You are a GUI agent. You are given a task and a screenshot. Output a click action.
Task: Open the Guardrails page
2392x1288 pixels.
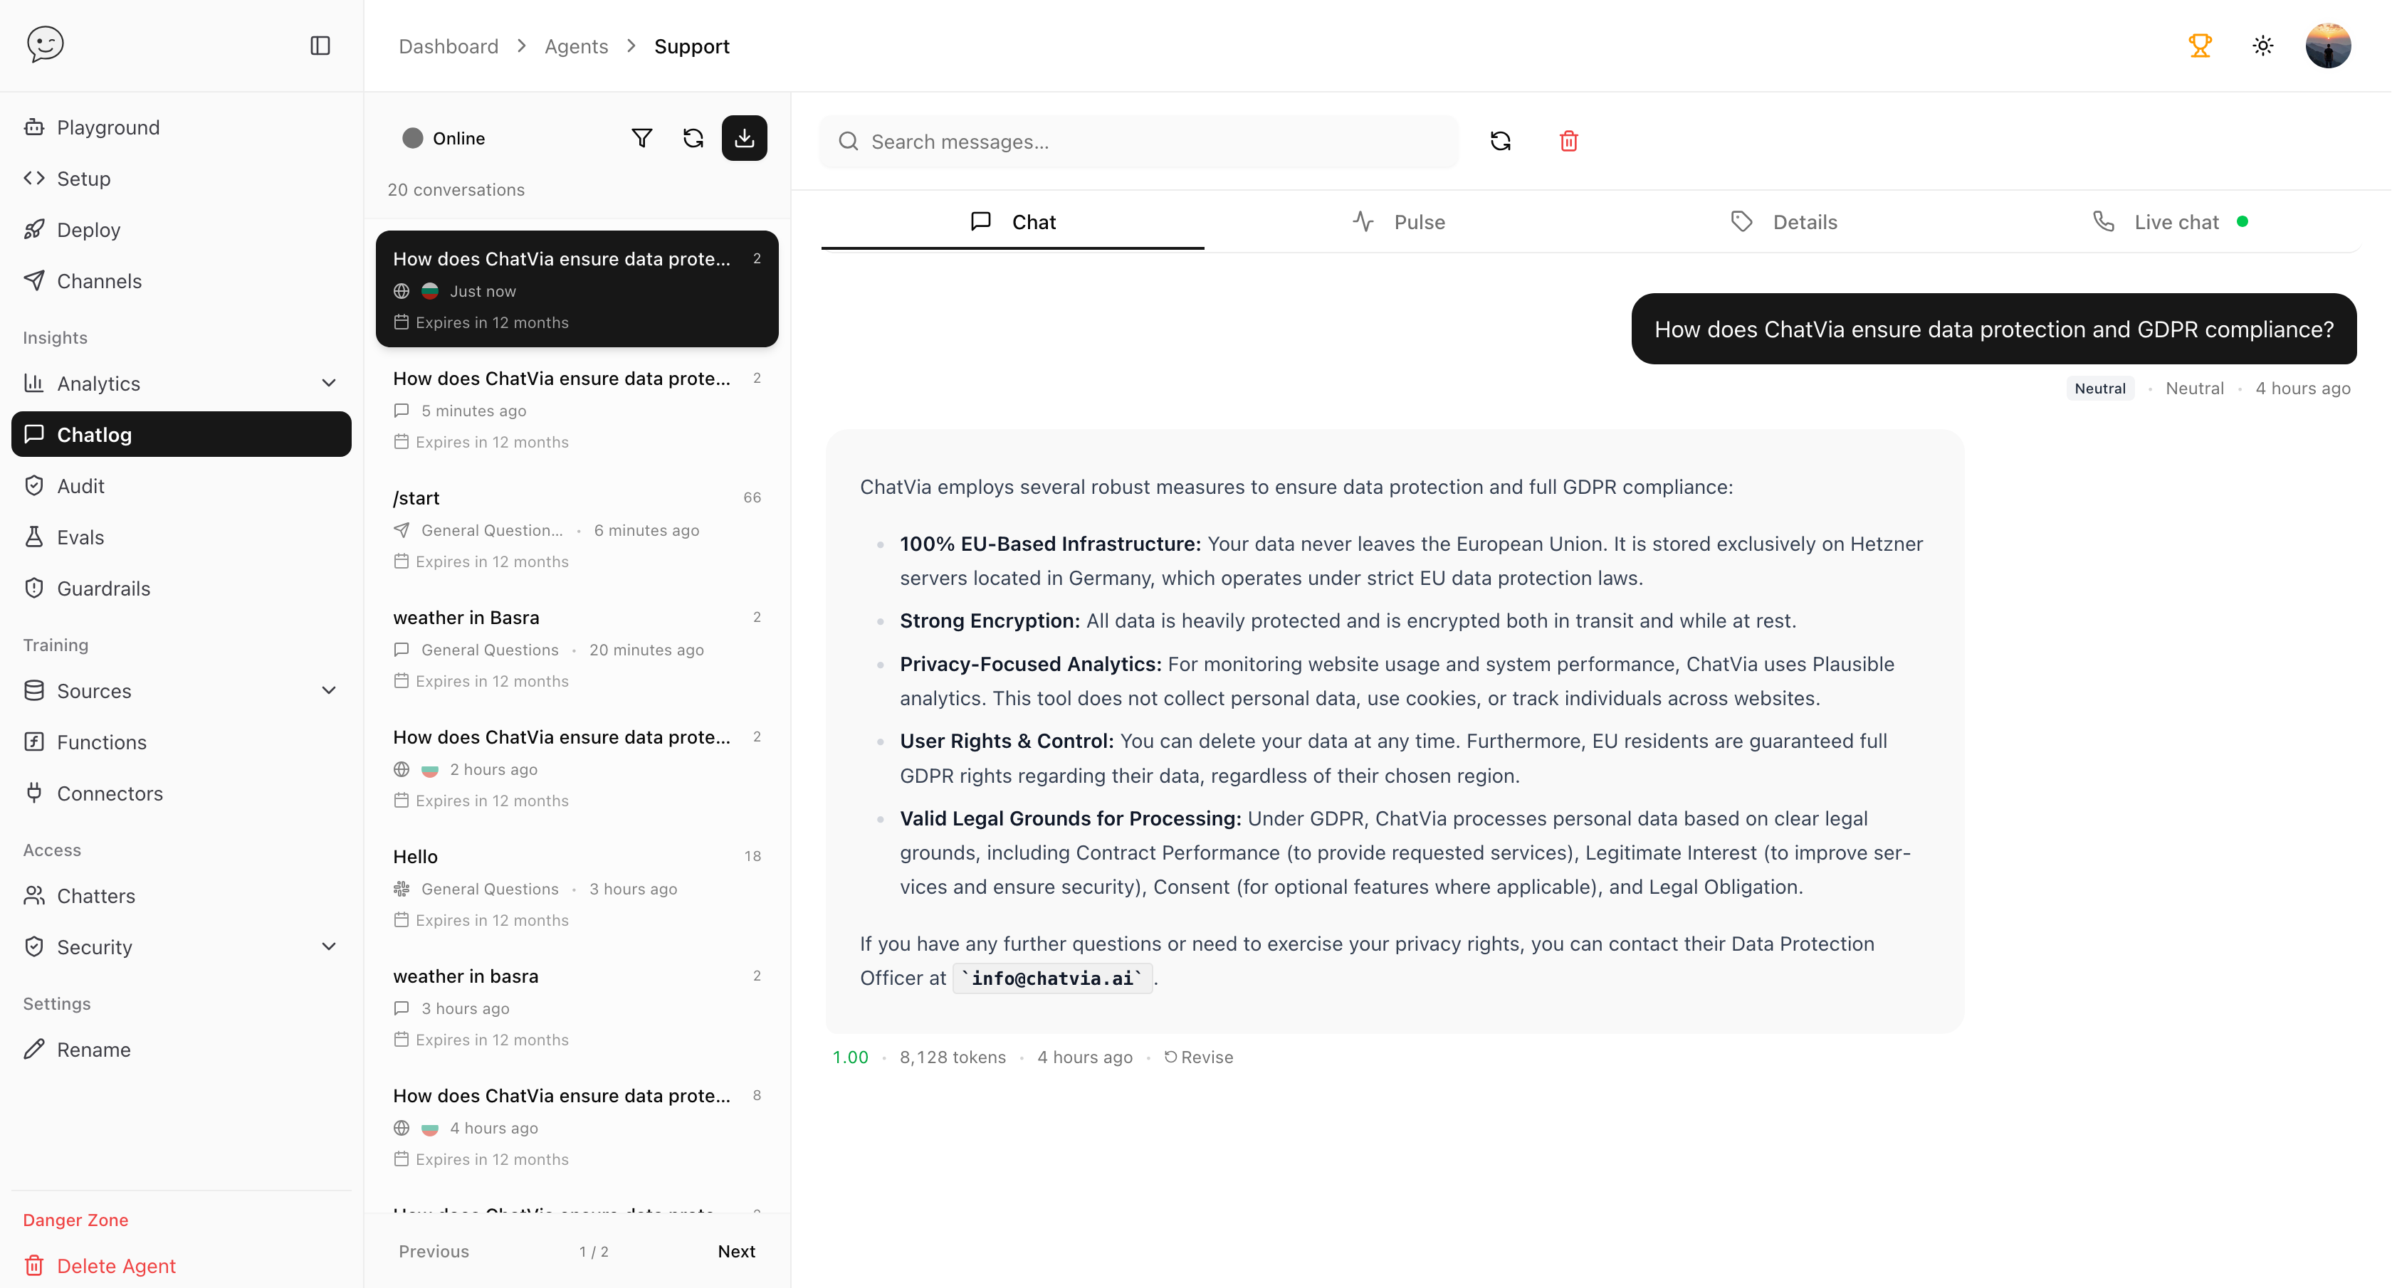point(181,588)
